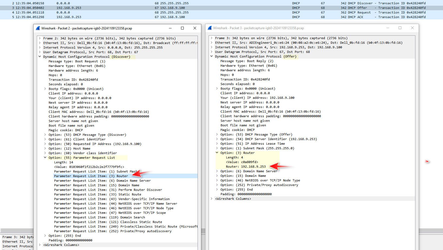Expand Ethernet II node in Packet 2 window
Image resolution: width=443 pixels, height=250 pixels.
(x=40, y=43)
